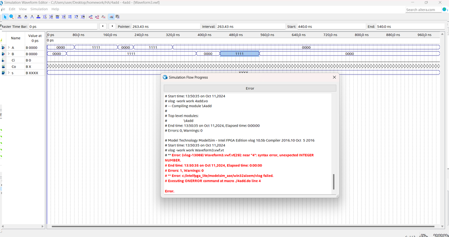Open the View menu
The height and width of the screenshot is (237, 449).
pyautogui.click(x=22, y=9)
